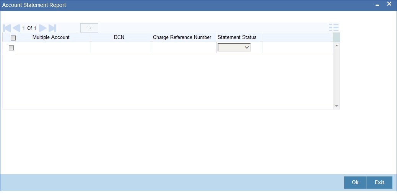
Task: Click the Charge Reference Number column header
Action: point(182,37)
